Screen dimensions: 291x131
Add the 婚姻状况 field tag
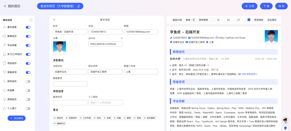pyautogui.click(x=59, y=123)
